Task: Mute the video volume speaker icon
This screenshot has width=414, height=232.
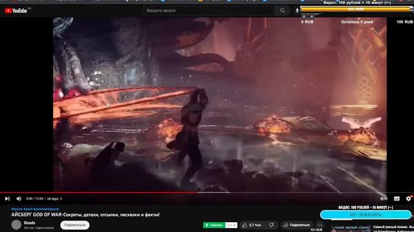Action: [19, 198]
